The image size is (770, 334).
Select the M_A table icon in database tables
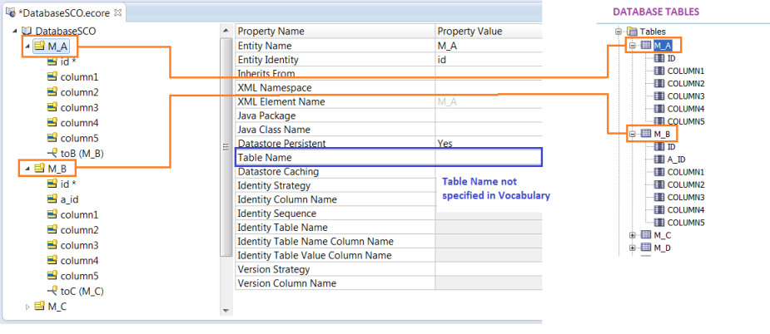pos(646,46)
